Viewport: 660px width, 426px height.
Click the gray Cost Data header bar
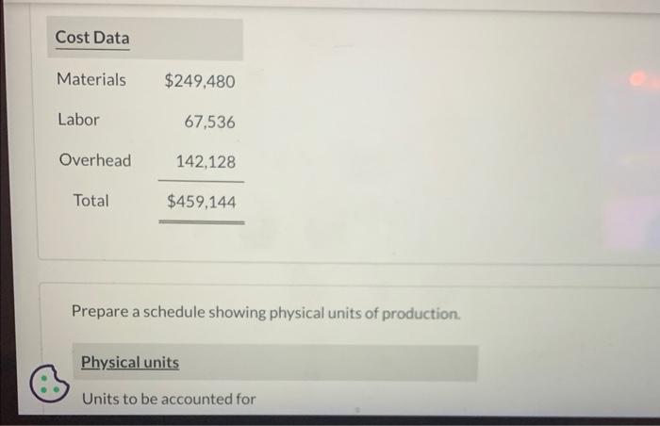point(145,38)
